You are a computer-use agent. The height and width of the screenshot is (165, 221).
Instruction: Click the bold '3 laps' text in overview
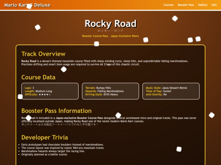pyautogui.click(x=108, y=64)
